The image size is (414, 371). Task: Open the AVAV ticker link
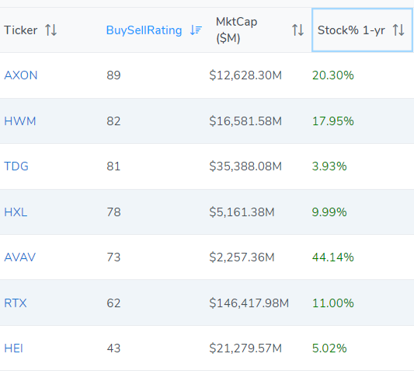[x=20, y=257]
